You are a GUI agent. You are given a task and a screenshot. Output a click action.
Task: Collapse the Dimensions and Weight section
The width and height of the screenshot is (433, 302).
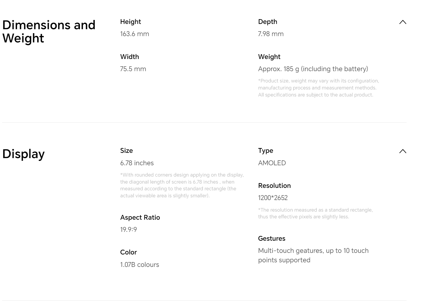403,22
